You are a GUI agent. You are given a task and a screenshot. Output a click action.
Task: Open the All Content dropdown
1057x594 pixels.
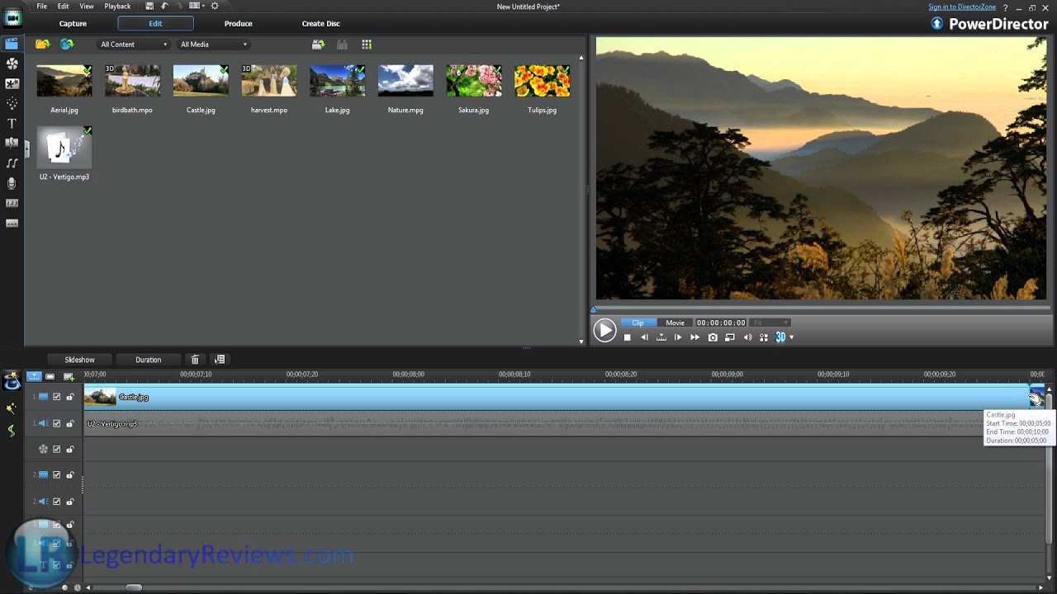[134, 45]
